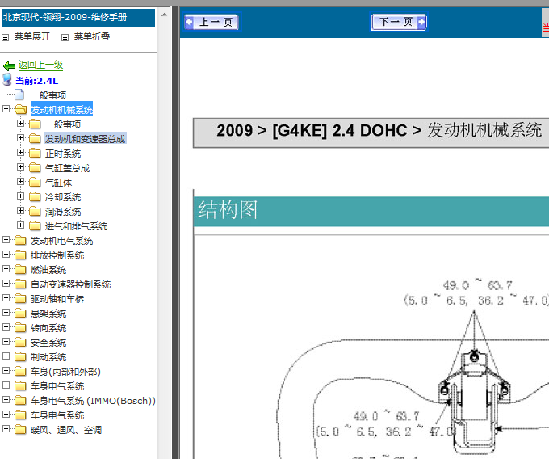Expand the 制动系统 folder

click(6, 356)
